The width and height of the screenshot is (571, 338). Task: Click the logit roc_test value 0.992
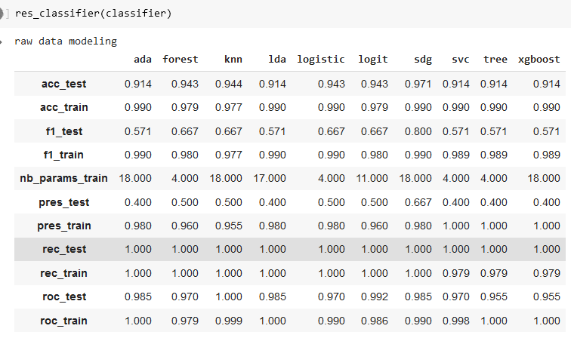(x=373, y=297)
